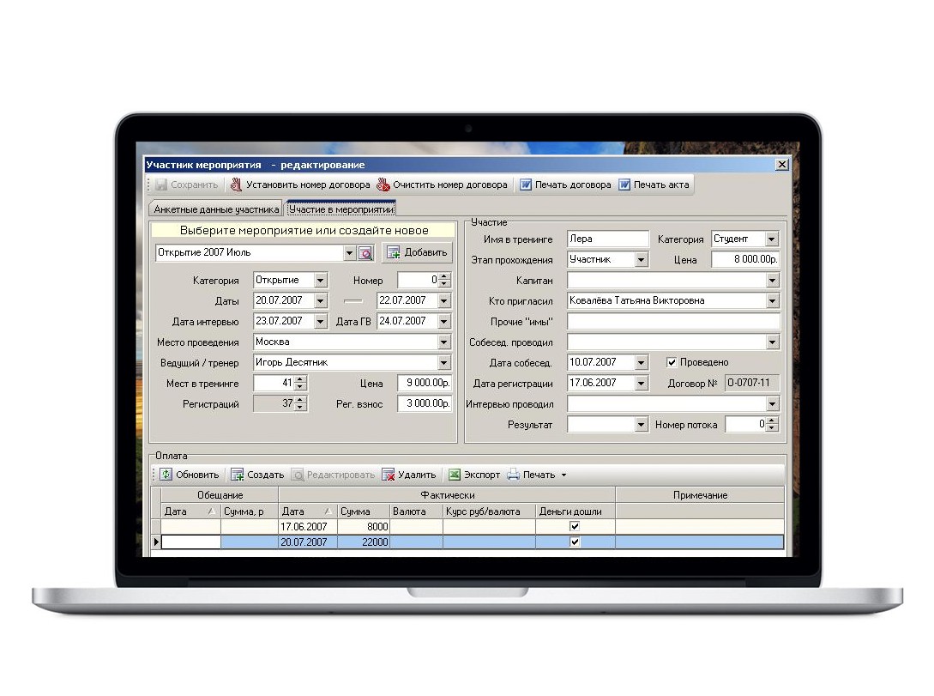Click the Добавить button
Image resolution: width=934 pixels, height=696 pixels.
[x=418, y=252]
